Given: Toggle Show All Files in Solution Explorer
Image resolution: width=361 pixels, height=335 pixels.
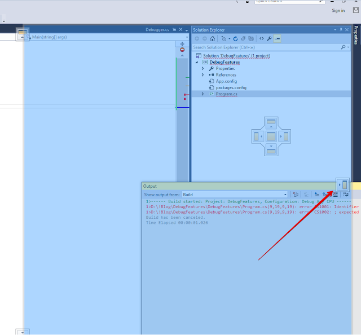Looking at the screenshot, I should point(251,39).
